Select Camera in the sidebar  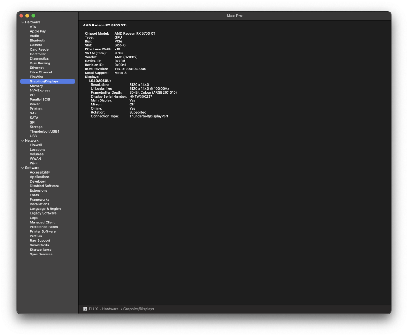pyautogui.click(x=36, y=45)
